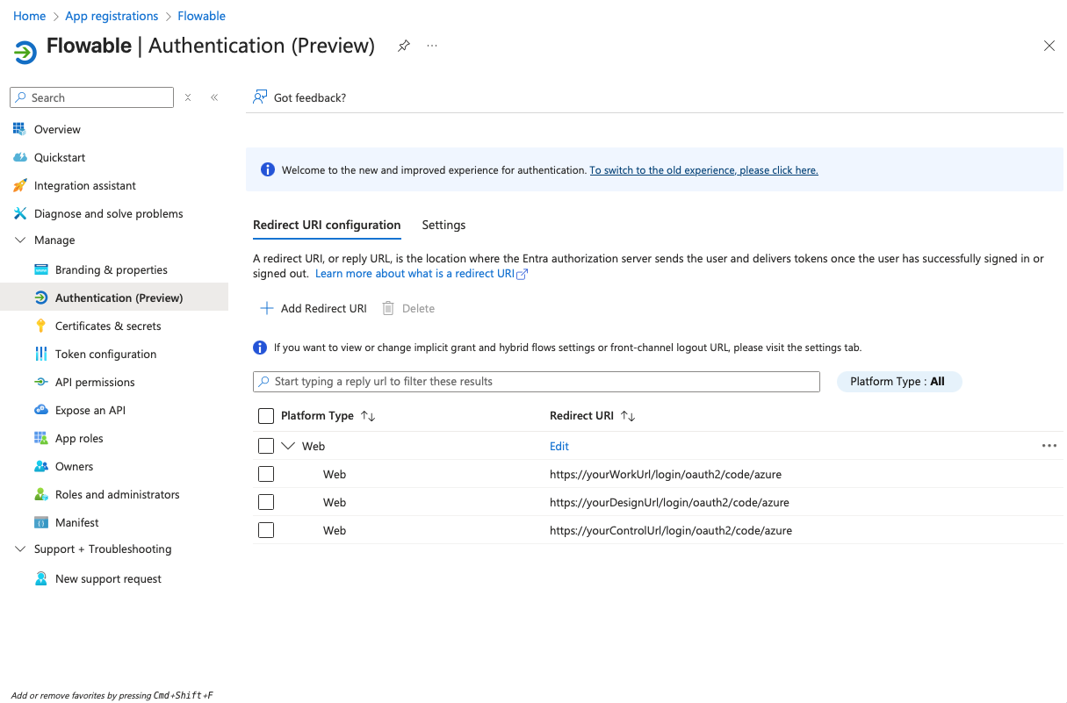
Task: Switch to the Settings tab
Action: [443, 225]
